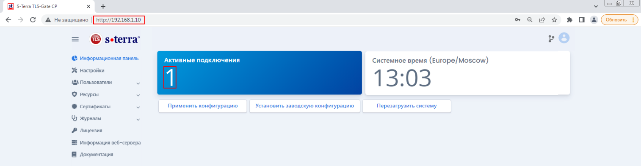Expand the Сертификаты submenu chevron
Image resolution: width=641 pixels, height=166 pixels.
[x=138, y=107]
